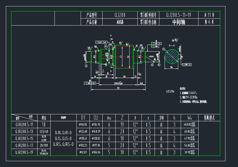Select the row label QJR280.5-11

(x=24, y=125)
